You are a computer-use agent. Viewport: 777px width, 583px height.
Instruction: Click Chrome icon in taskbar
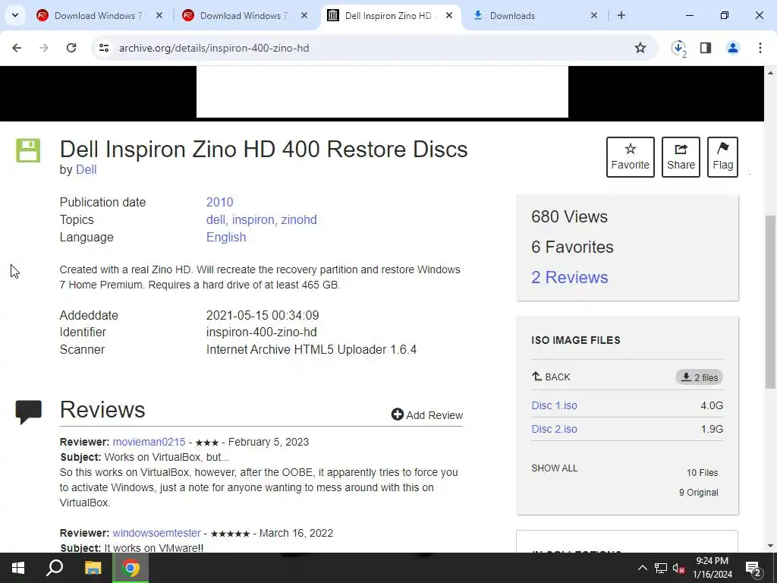pos(131,568)
